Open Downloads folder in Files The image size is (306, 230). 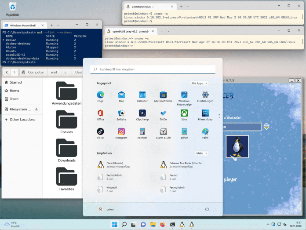click(66, 150)
